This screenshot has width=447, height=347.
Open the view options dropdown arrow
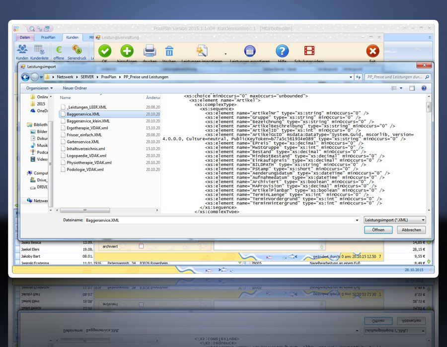pyautogui.click(x=401, y=88)
